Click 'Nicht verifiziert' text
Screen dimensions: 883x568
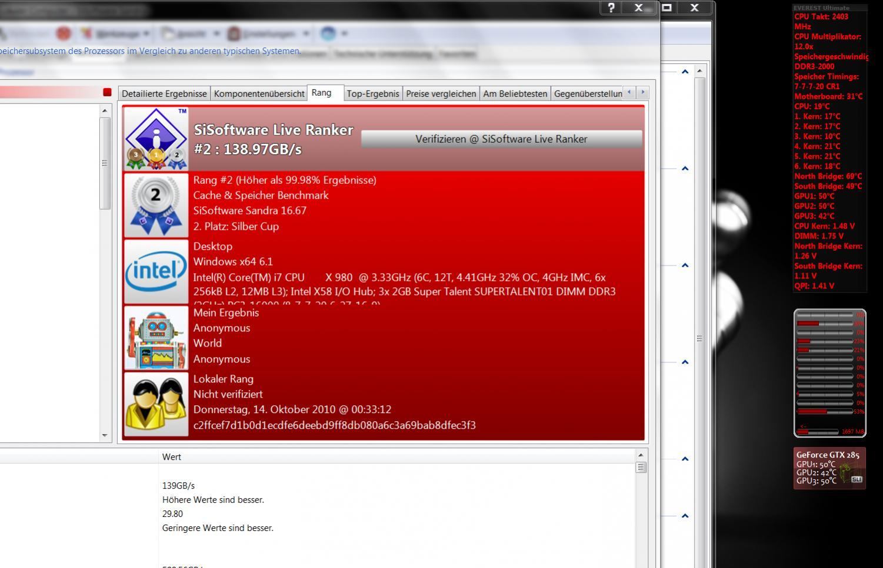pos(228,395)
